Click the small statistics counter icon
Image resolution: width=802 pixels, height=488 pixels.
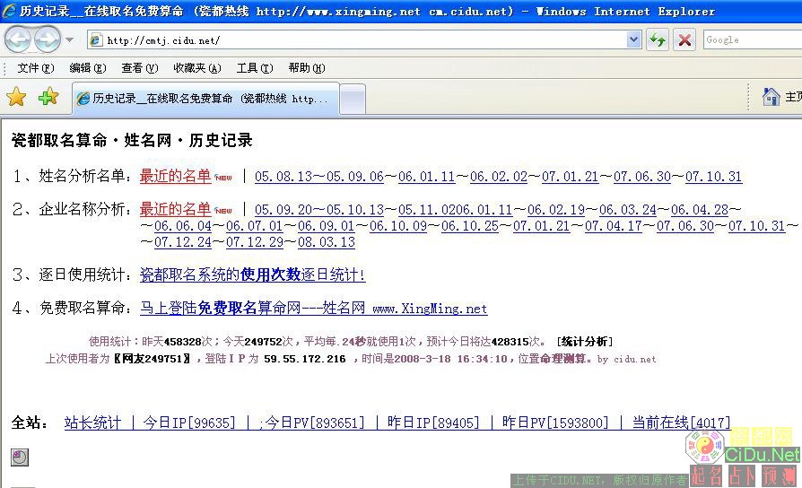[19, 457]
